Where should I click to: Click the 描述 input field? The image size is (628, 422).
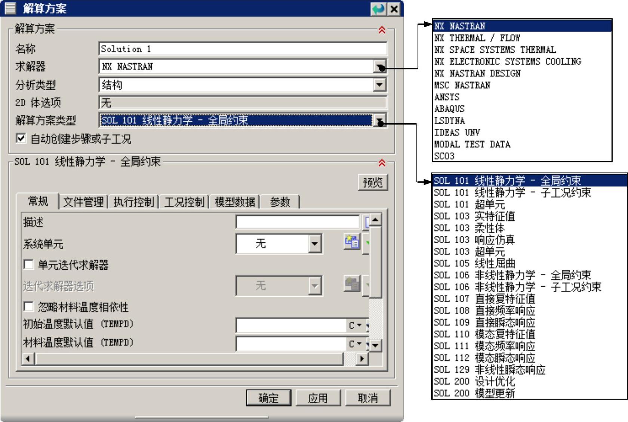point(298,222)
